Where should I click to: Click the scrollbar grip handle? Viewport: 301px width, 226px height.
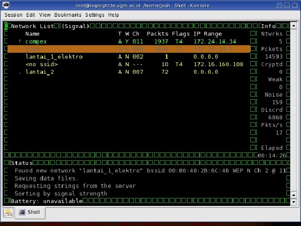294,110
